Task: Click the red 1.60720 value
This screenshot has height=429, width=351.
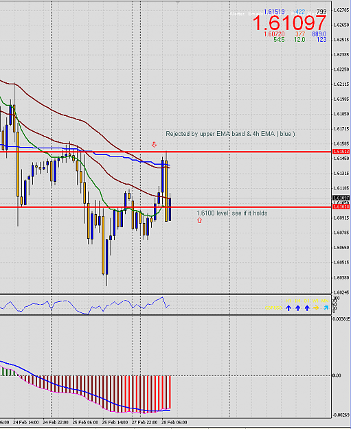Action: point(274,34)
